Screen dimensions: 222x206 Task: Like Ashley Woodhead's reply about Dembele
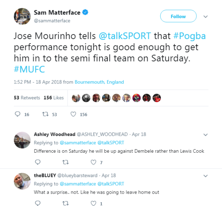93,162
